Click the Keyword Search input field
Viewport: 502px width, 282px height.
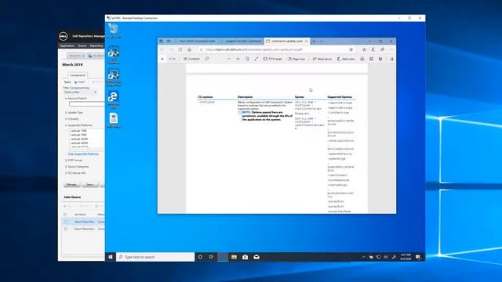[x=87, y=104]
